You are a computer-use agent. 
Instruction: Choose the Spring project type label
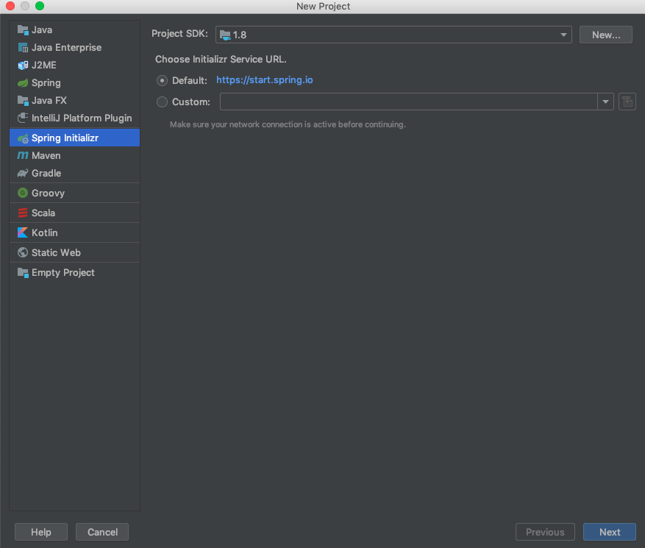click(46, 83)
